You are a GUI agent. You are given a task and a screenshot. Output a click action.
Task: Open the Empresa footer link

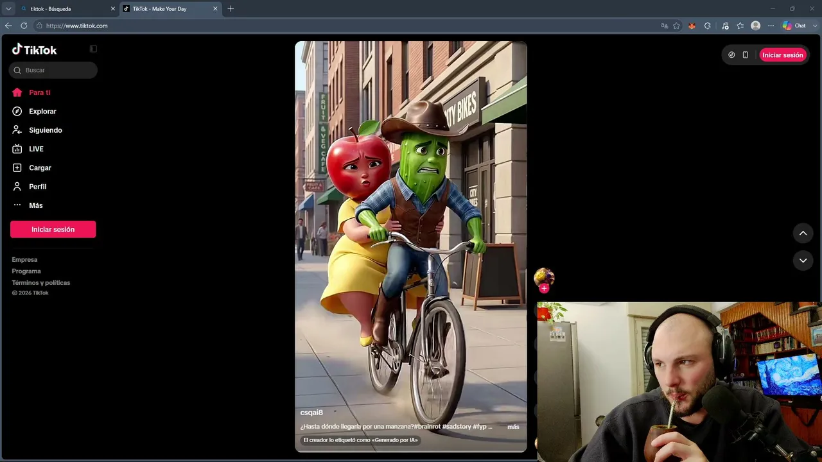click(x=24, y=260)
